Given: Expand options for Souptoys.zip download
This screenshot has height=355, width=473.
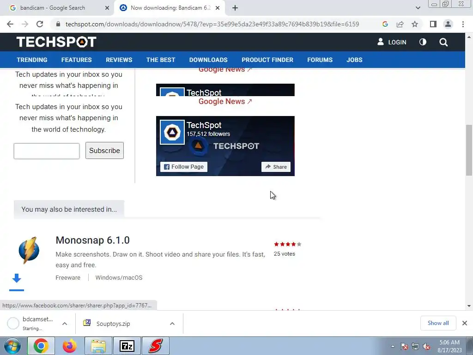Looking at the screenshot, I should pyautogui.click(x=172, y=324).
